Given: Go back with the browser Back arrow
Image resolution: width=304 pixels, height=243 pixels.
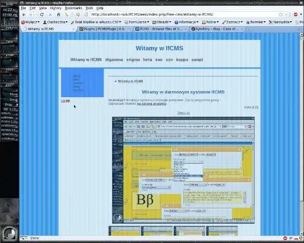Looking at the screenshot, I should coord(24,15).
